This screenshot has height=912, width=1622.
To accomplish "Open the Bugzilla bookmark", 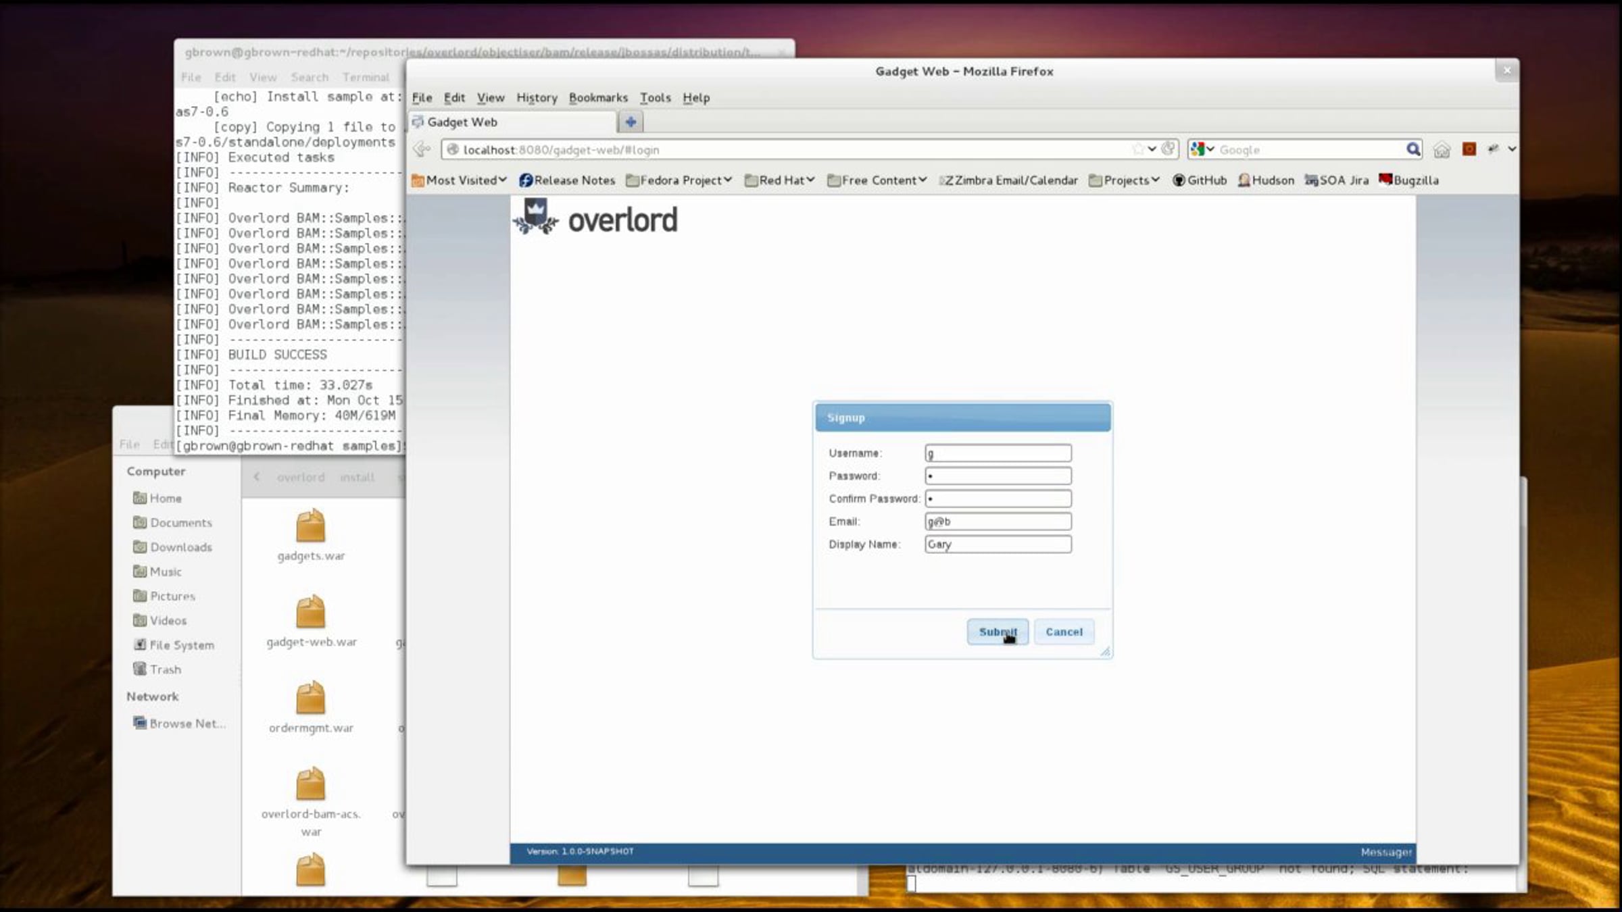I will tap(1409, 180).
